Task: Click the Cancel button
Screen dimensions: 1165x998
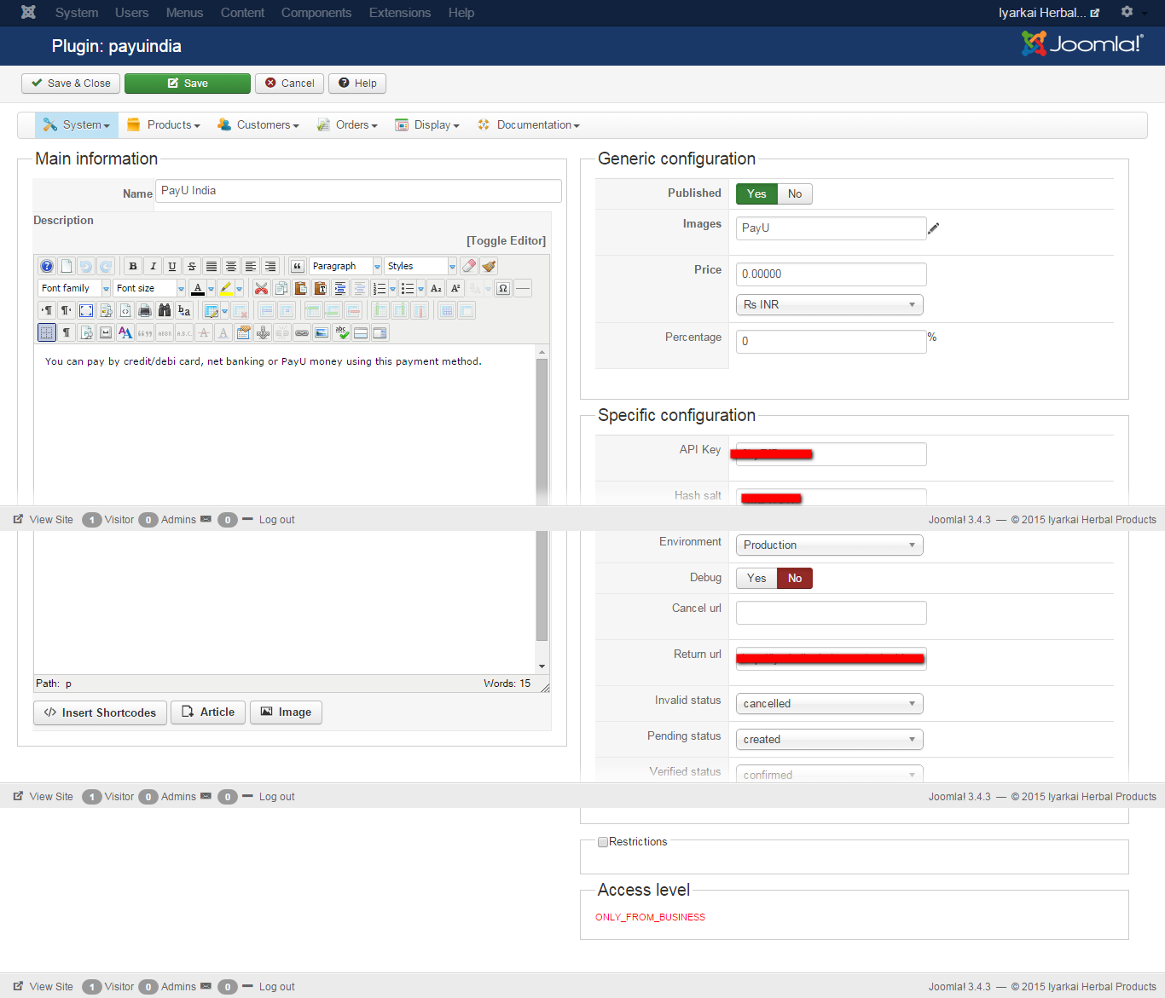Action: (289, 83)
